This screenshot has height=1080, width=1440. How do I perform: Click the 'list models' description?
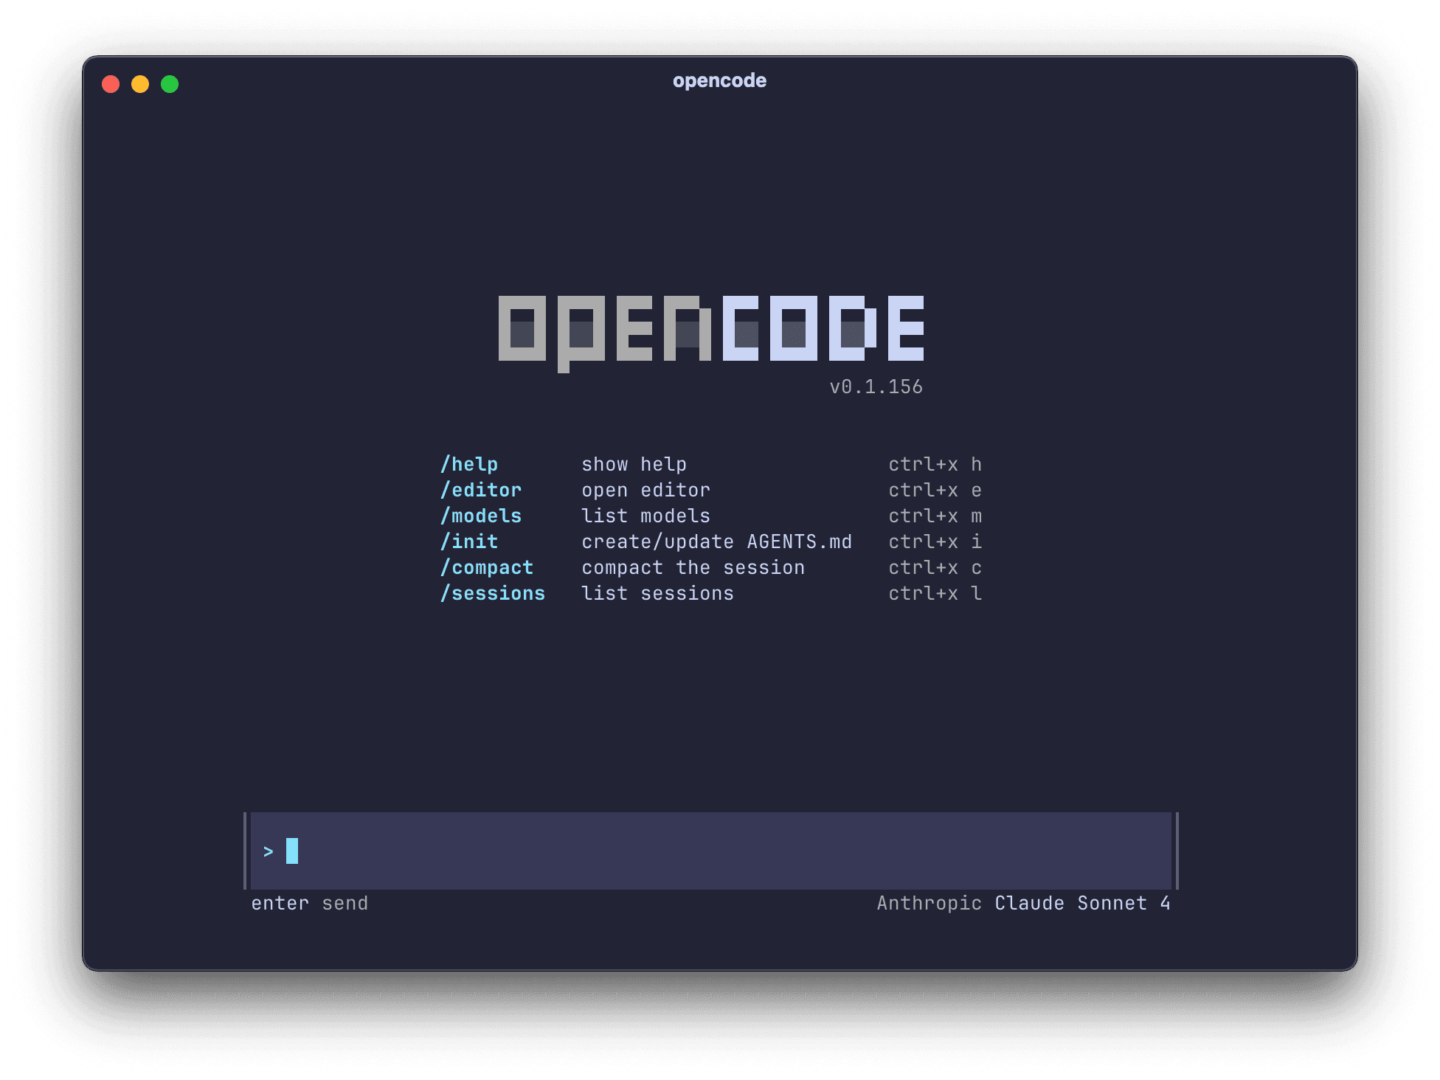(x=645, y=516)
